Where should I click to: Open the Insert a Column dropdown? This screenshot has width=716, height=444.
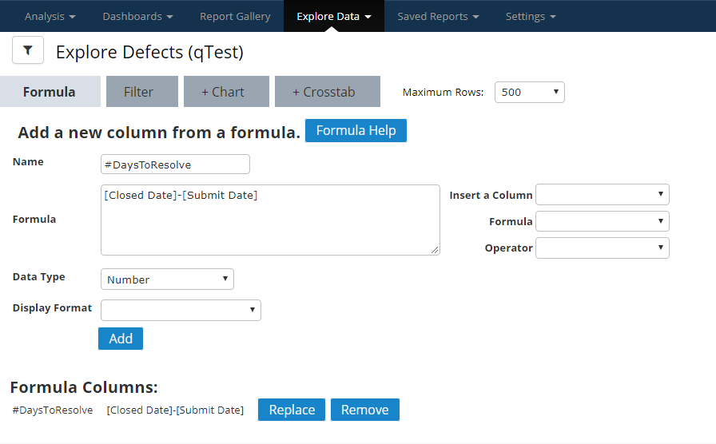click(602, 195)
